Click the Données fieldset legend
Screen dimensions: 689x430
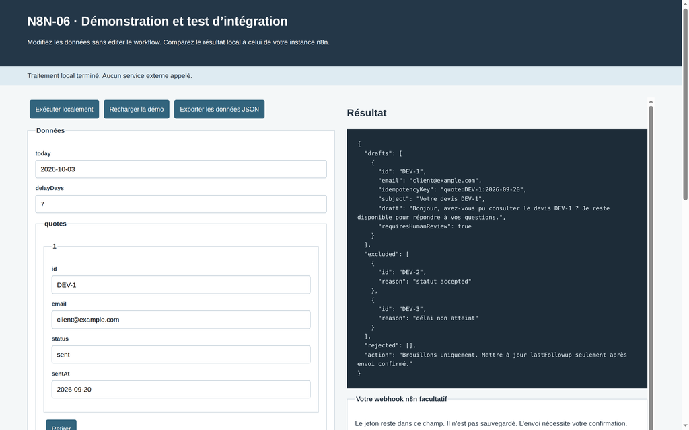pos(50,131)
